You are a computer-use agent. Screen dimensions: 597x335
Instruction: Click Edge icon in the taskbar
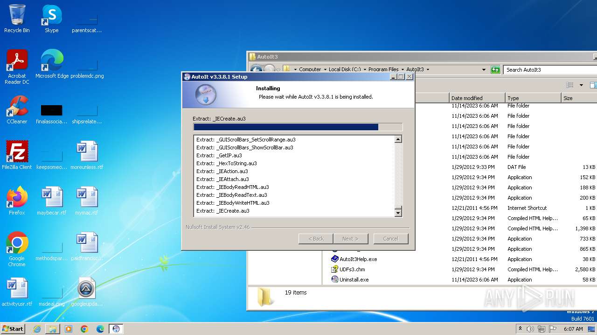coord(100,329)
